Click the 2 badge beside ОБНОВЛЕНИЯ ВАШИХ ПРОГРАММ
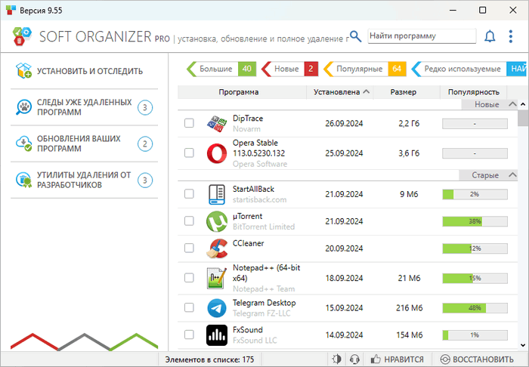Viewport: 529px width, 367px height. point(145,144)
